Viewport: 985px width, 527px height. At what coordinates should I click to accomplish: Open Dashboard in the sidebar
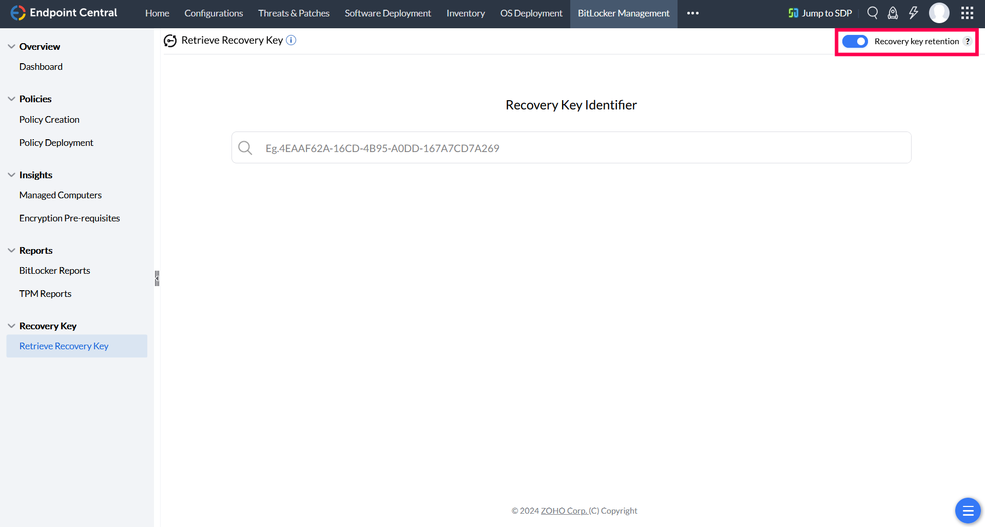41,67
